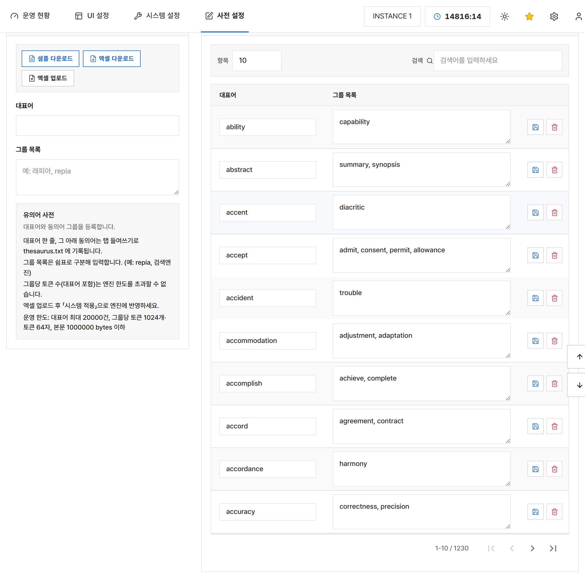This screenshot has height=587, width=585.
Task: Save the accomplish row
Action: tap(535, 383)
